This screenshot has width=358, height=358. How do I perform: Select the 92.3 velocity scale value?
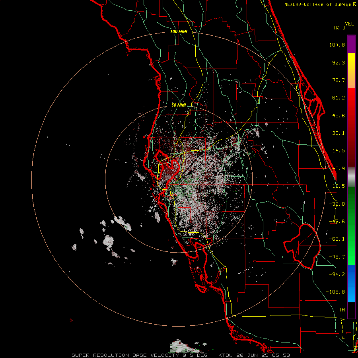pyautogui.click(x=339, y=62)
